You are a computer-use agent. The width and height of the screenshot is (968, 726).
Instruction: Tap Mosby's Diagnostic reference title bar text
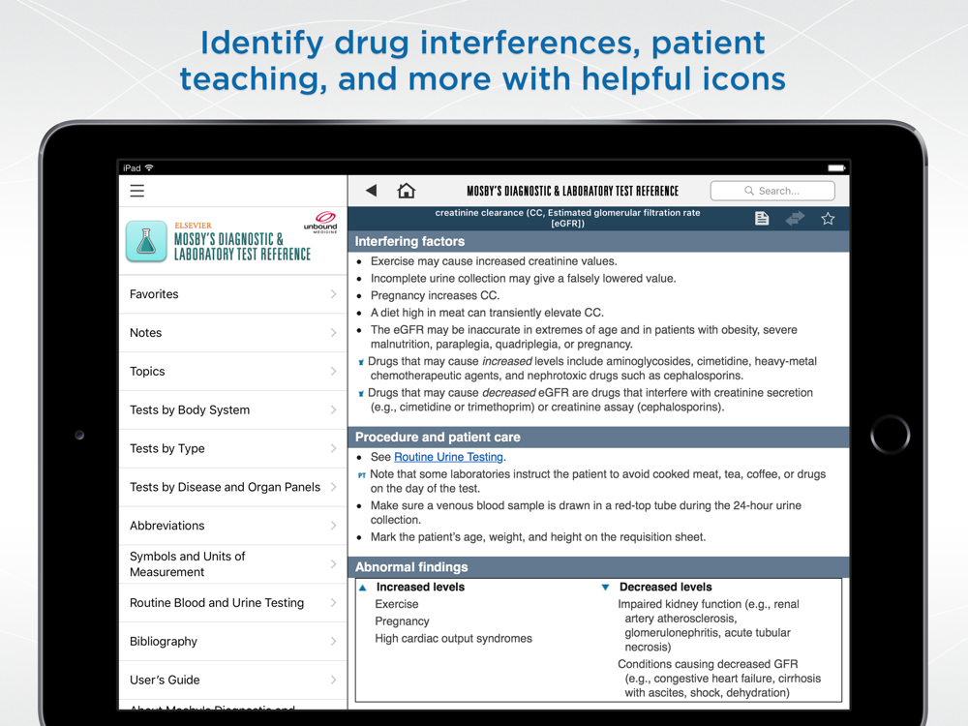point(572,191)
